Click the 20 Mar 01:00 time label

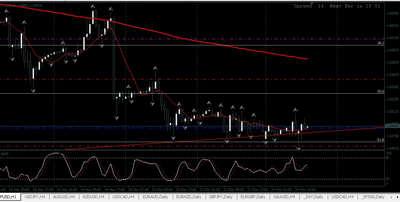pyautogui.click(x=139, y=189)
